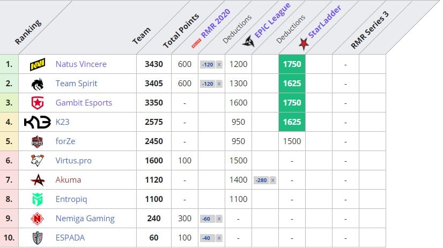
Task: Dismiss Natus Vincere's -120 deduction with x
Action: pos(219,65)
